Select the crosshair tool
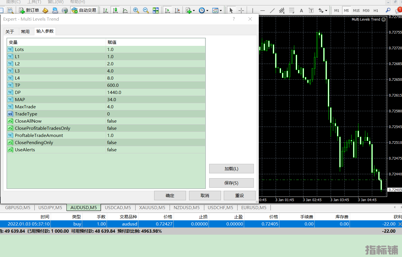Image resolution: width=402 pixels, height=257 pixels. click(x=241, y=10)
